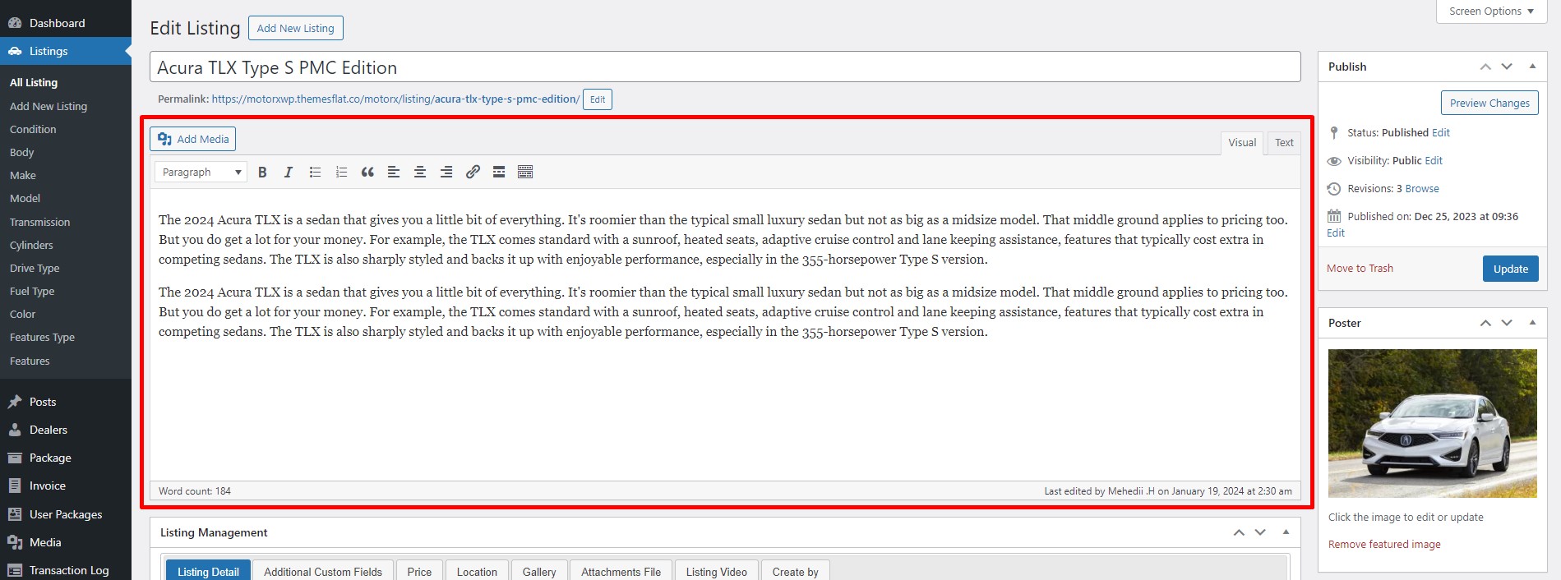Edit the published date

tap(1336, 232)
